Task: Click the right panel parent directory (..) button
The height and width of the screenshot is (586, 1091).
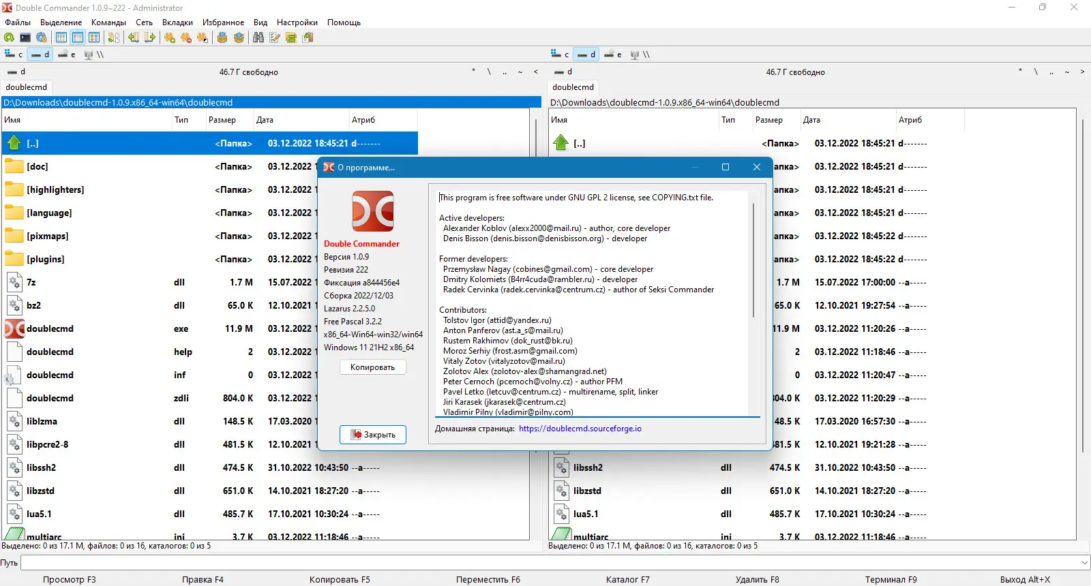Action: pos(1051,72)
